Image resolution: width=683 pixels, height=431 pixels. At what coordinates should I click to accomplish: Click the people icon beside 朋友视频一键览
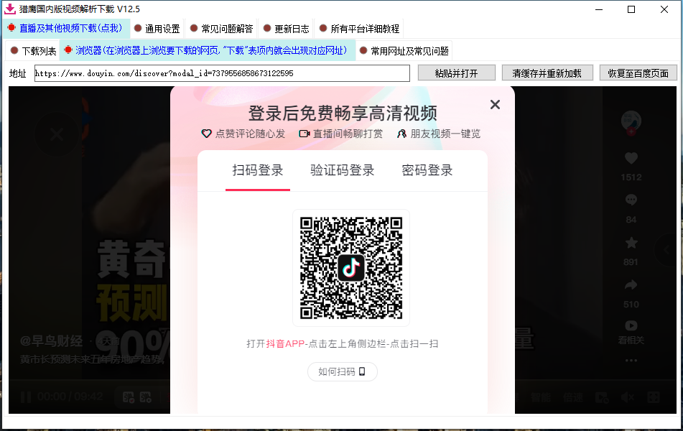click(401, 134)
